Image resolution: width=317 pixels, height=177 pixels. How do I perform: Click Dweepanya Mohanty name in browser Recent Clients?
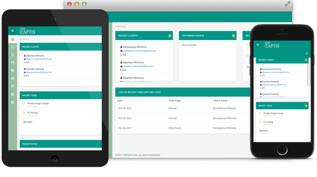coord(135,47)
